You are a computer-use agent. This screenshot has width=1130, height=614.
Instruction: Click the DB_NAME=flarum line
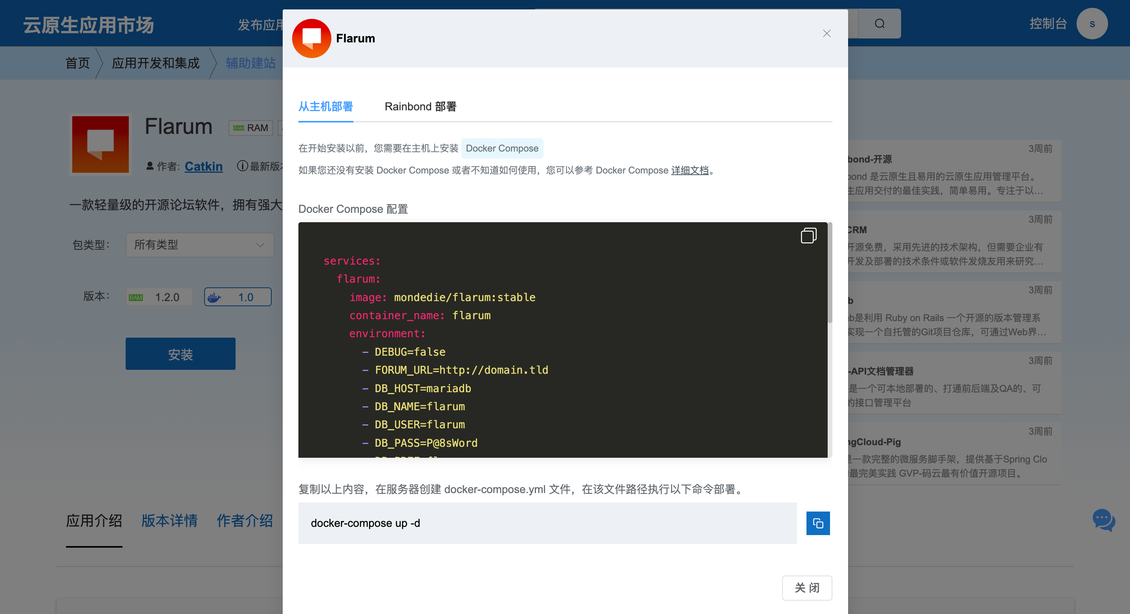[x=413, y=406]
